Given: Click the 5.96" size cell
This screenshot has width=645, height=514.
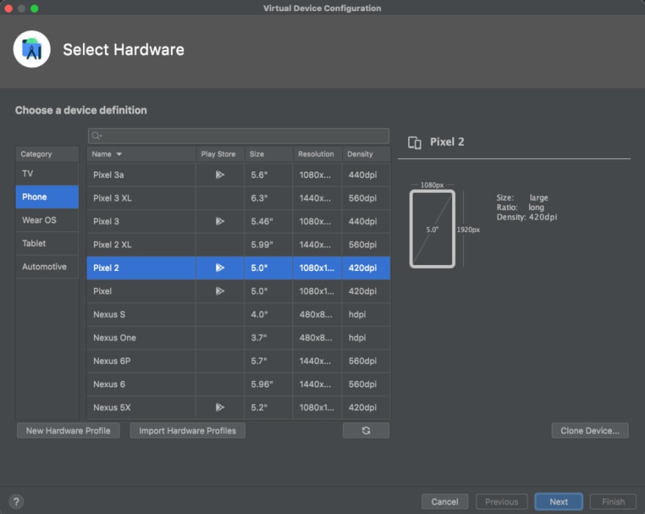Looking at the screenshot, I should pyautogui.click(x=268, y=384).
